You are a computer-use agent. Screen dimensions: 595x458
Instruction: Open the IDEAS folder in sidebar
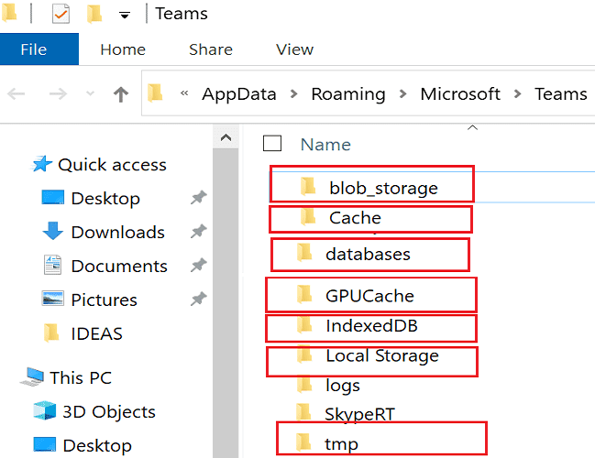click(x=97, y=333)
